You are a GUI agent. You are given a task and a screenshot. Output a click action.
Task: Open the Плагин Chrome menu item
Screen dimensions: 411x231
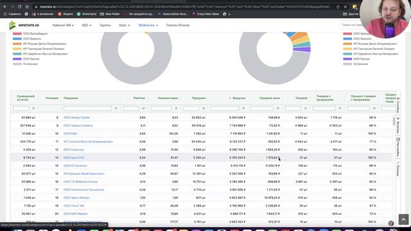tap(178, 25)
